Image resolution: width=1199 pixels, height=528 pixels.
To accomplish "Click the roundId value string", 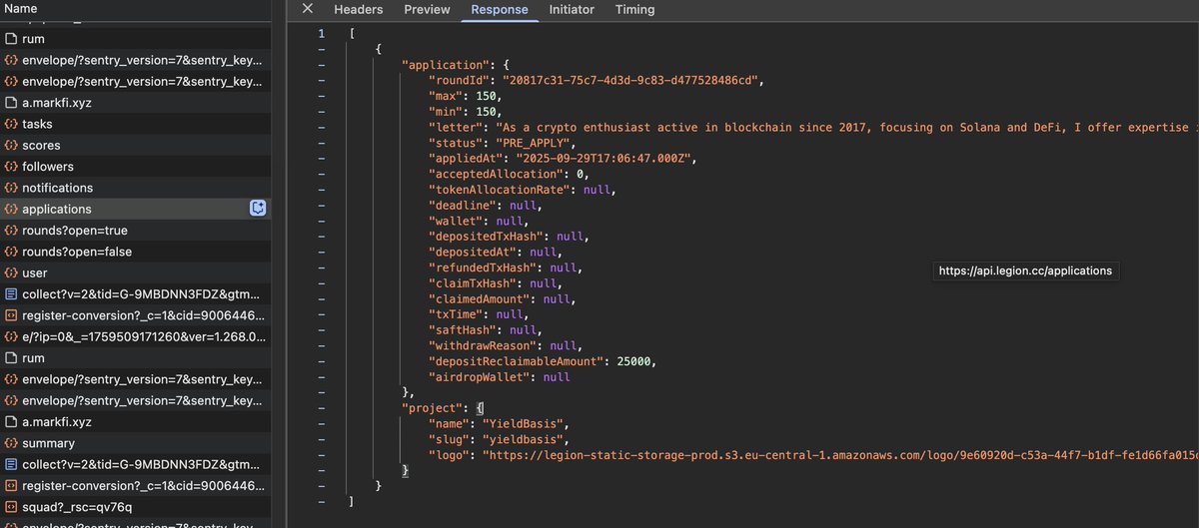I will click(x=631, y=80).
